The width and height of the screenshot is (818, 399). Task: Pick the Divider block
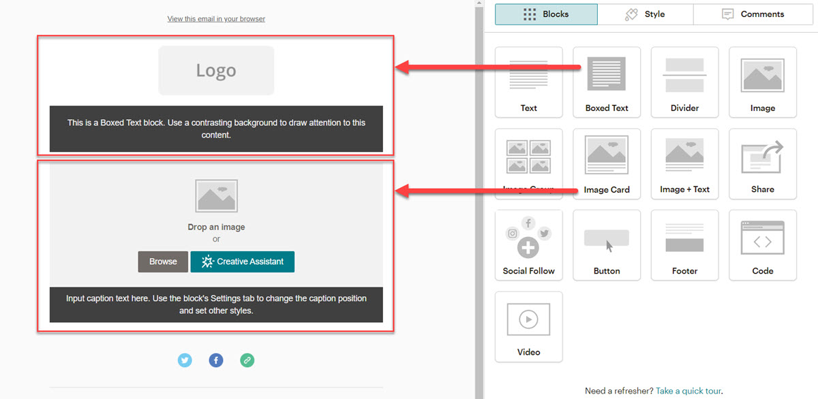coord(684,82)
